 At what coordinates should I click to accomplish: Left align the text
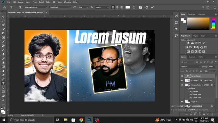point(113,7)
